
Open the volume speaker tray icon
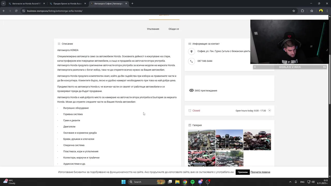pos(313,182)
